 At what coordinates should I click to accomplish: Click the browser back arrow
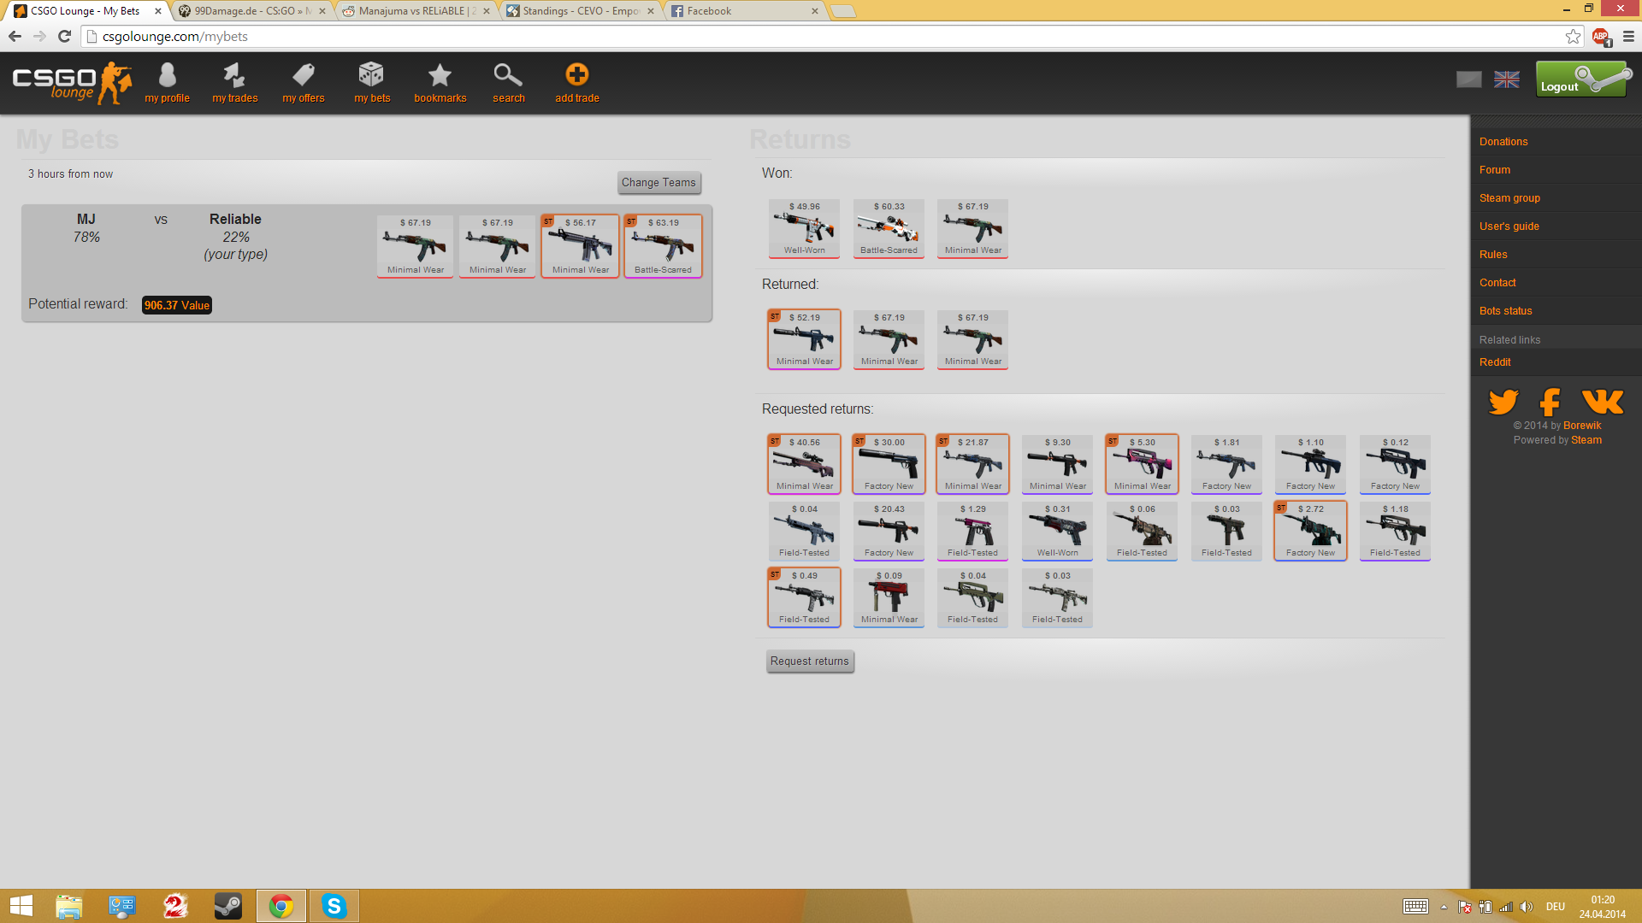point(15,36)
